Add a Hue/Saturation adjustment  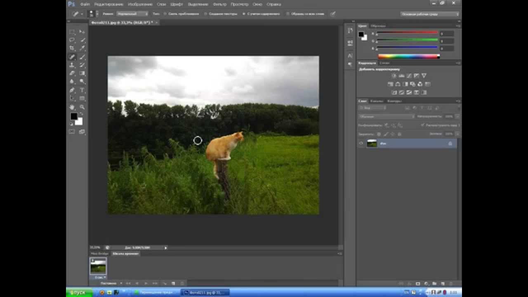[x=391, y=84]
